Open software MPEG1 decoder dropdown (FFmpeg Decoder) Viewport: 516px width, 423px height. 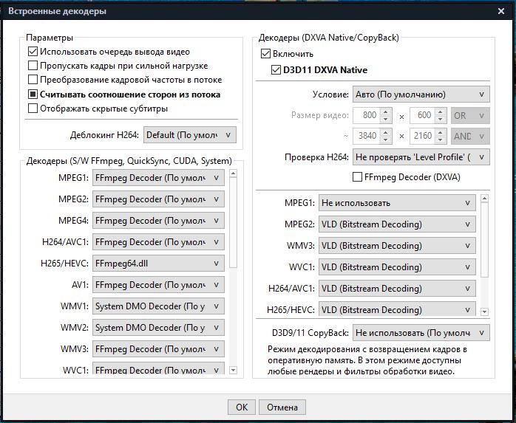158,178
